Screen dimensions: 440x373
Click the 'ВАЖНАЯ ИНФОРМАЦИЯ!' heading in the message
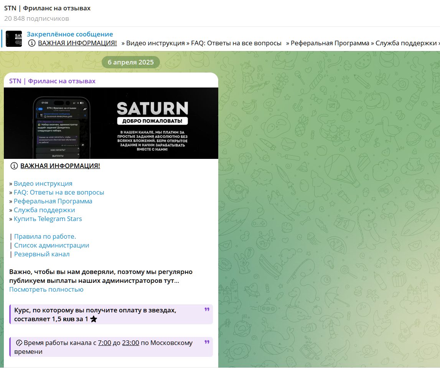pyautogui.click(x=60, y=166)
